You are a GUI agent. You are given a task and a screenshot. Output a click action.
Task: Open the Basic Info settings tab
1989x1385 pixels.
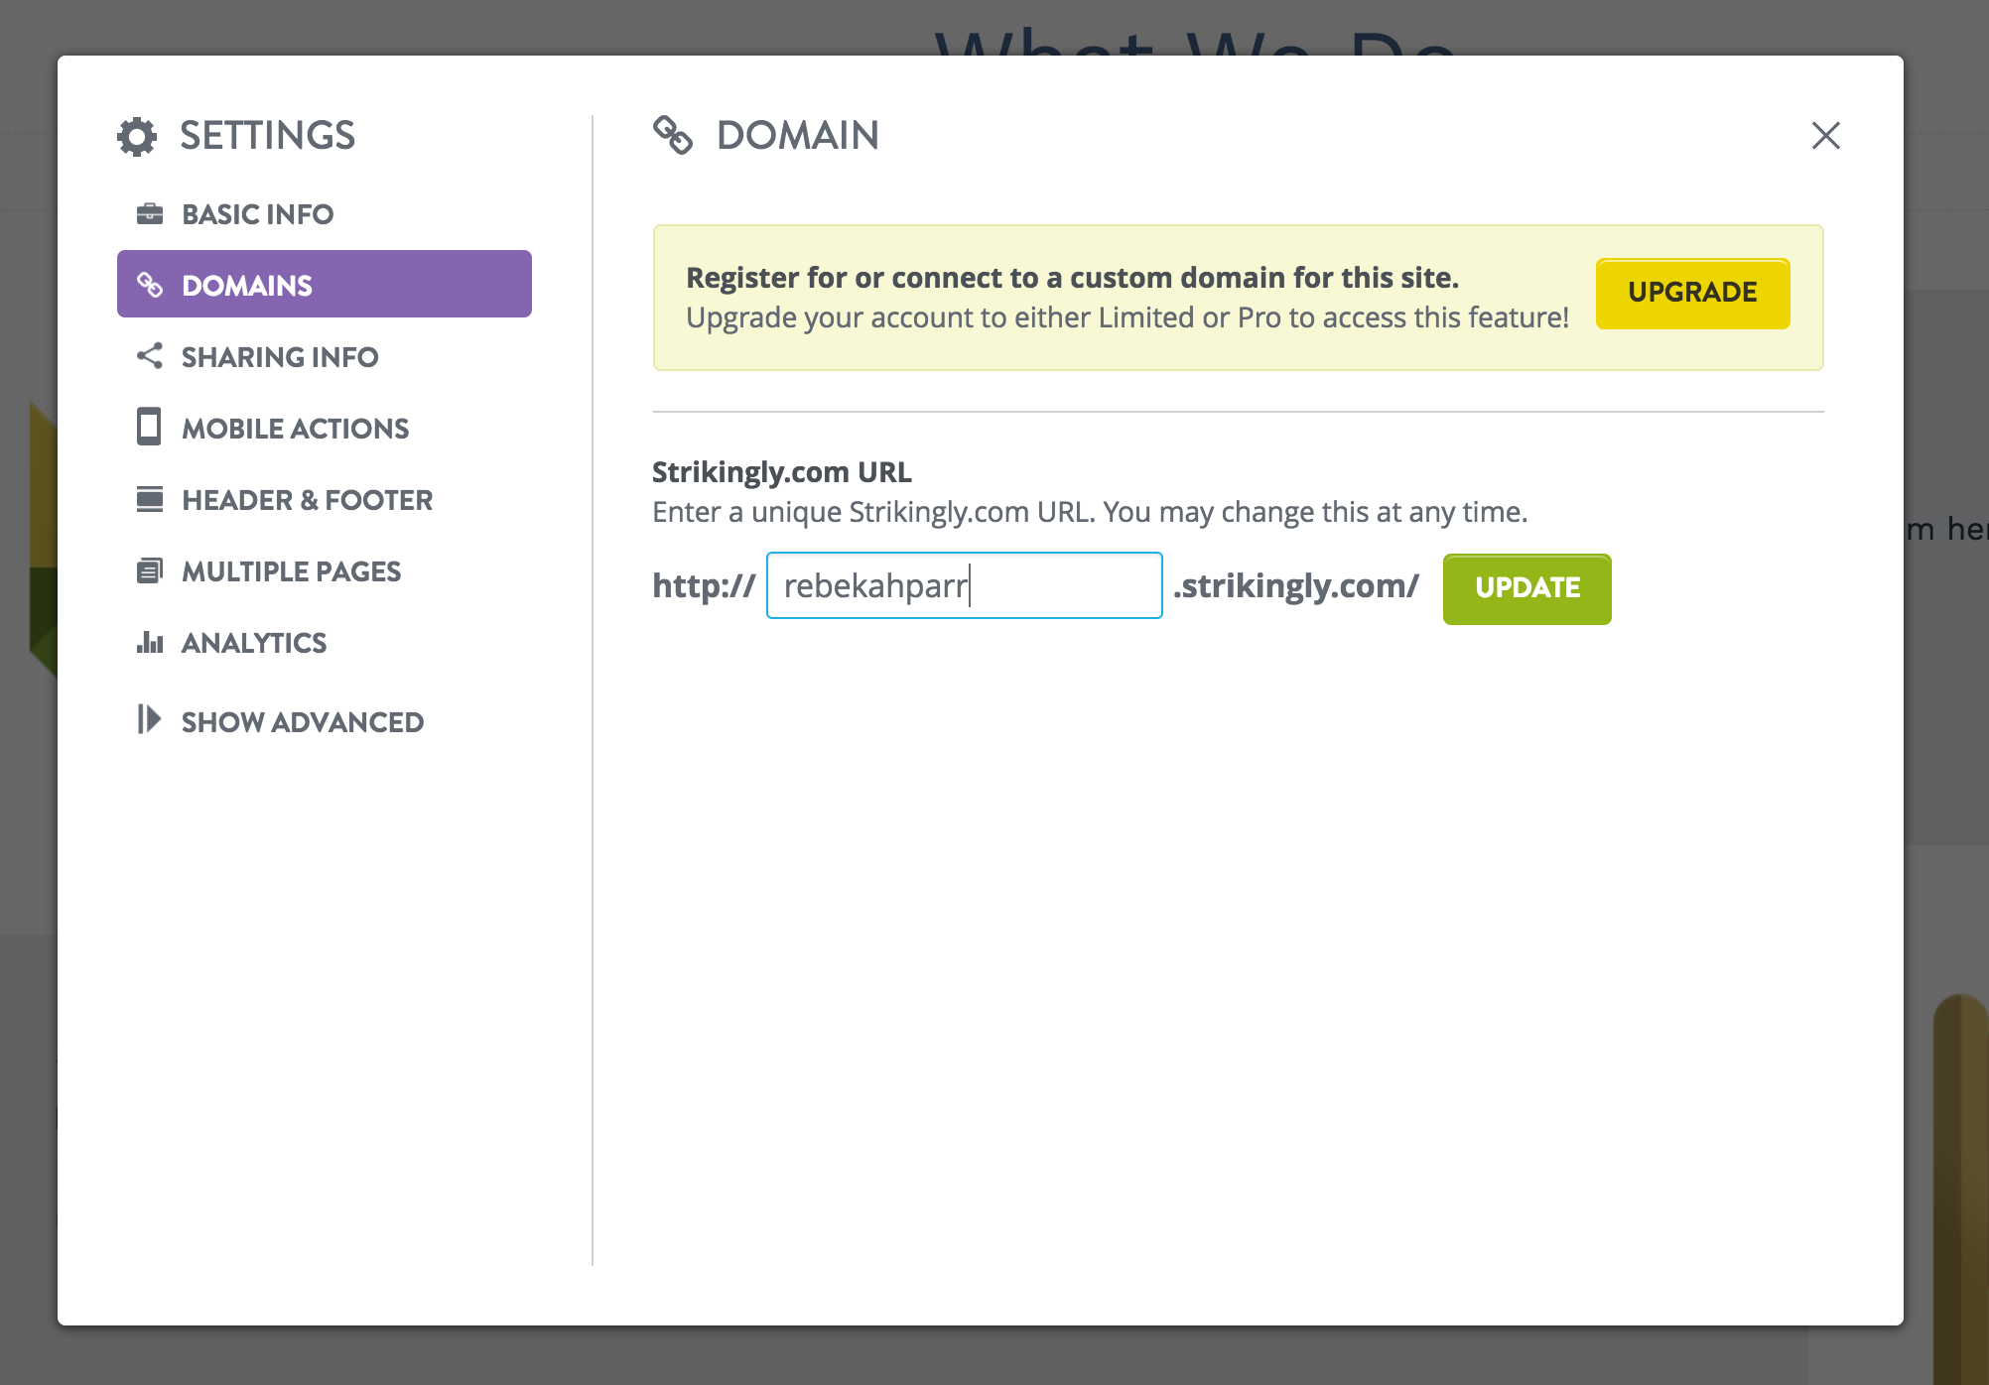coord(324,213)
